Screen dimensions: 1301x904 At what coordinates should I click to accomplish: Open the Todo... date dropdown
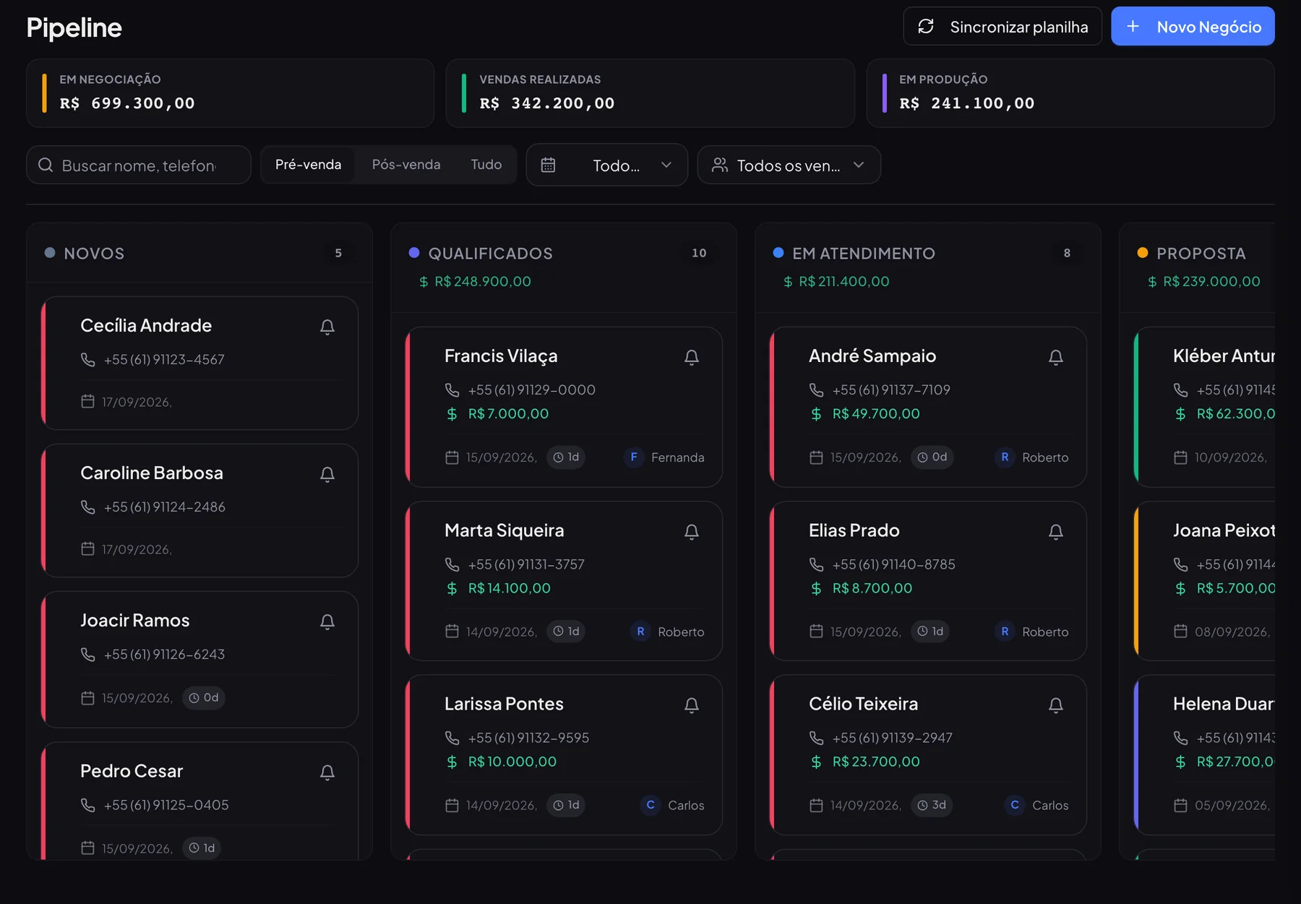pos(607,165)
